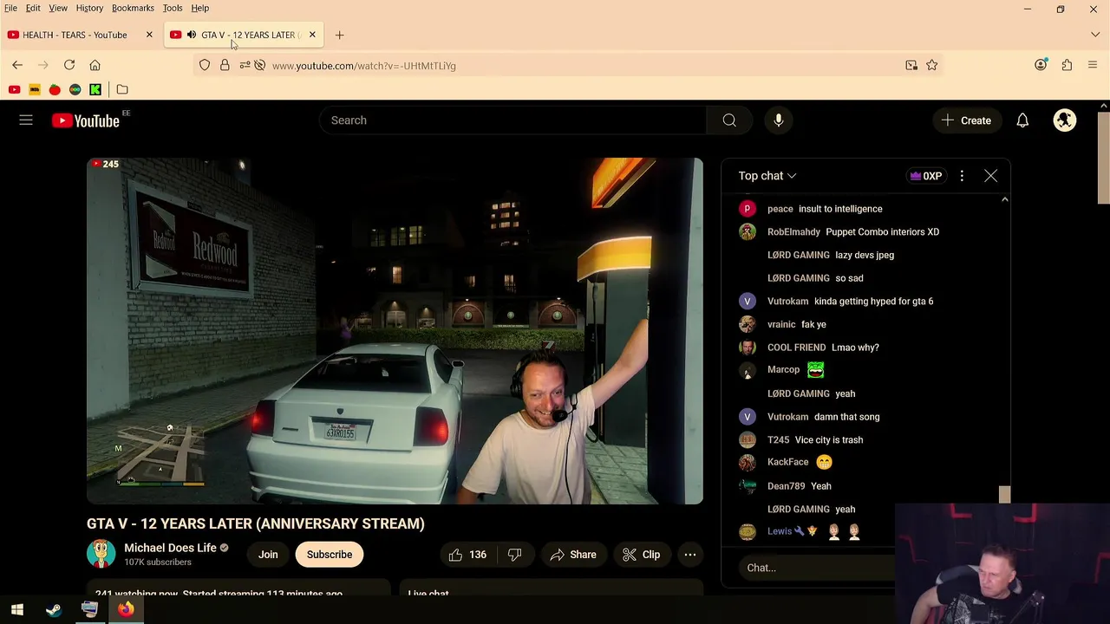Click the live chat scrollbar up arrow
The height and width of the screenshot is (624, 1110).
[1004, 199]
